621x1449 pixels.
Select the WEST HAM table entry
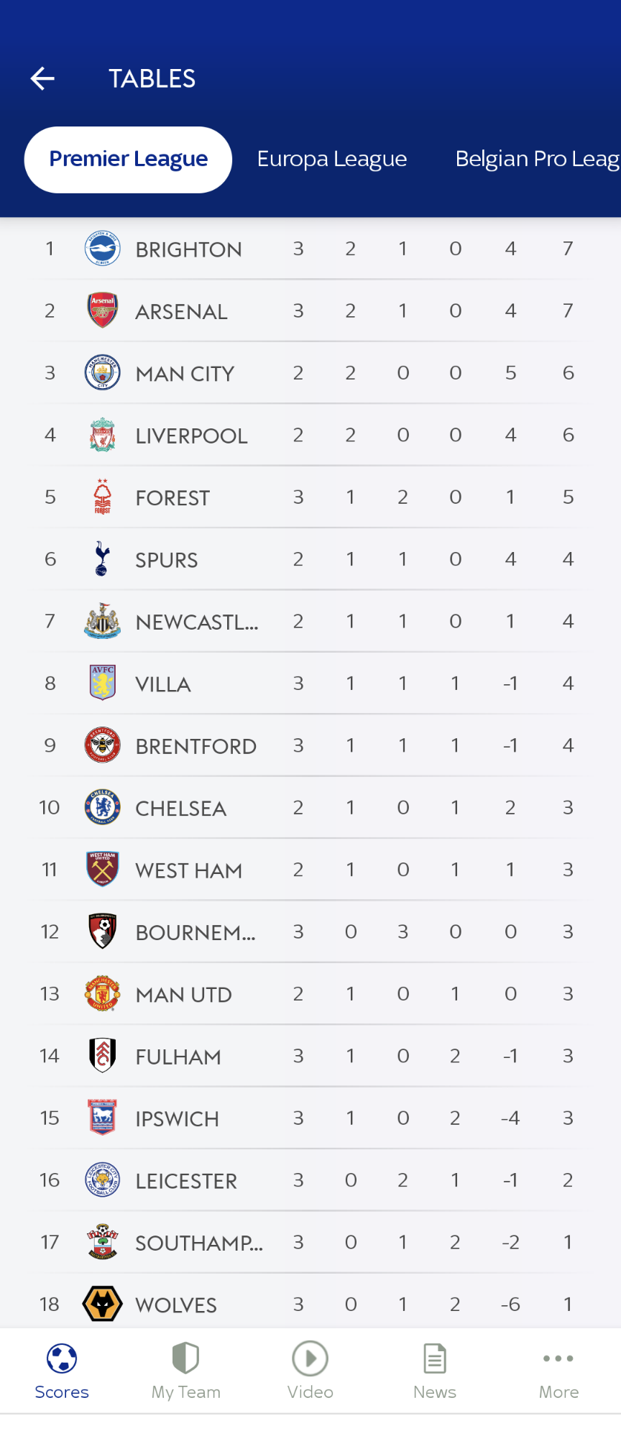click(x=310, y=870)
